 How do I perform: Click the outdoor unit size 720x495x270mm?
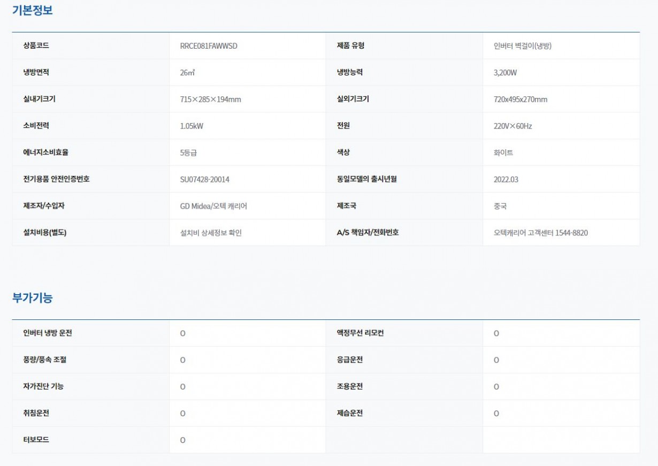(x=520, y=100)
